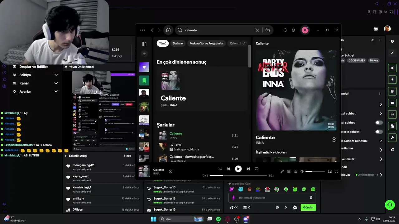Image resolution: width=399 pixels, height=224 pixels.
Task: Open chat settings gear below message box
Action: (x=286, y=208)
